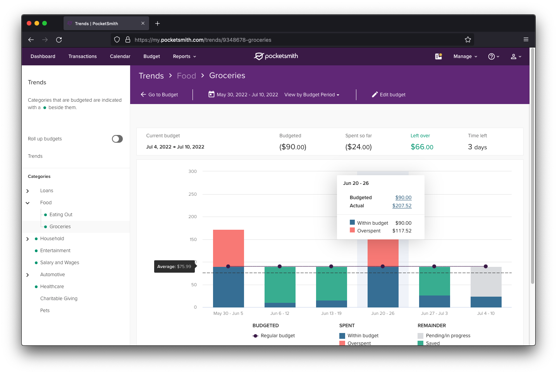
Task: Reload the page in browser
Action: tap(59, 39)
